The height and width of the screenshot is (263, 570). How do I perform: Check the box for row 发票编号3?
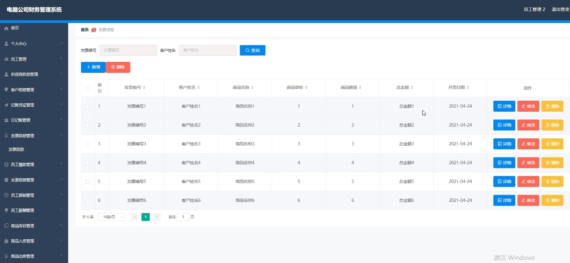88,144
